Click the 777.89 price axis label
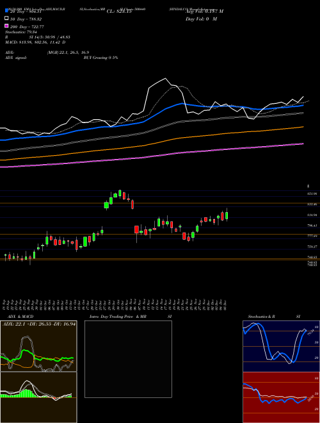 (312, 236)
